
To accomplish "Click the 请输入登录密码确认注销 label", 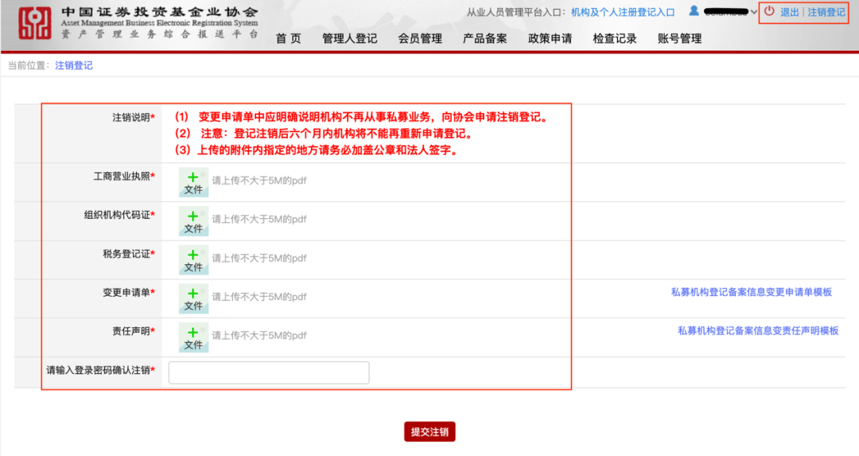I will [100, 370].
